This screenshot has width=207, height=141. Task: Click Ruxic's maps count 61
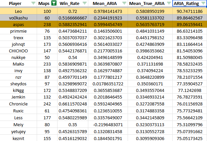click(47, 111)
